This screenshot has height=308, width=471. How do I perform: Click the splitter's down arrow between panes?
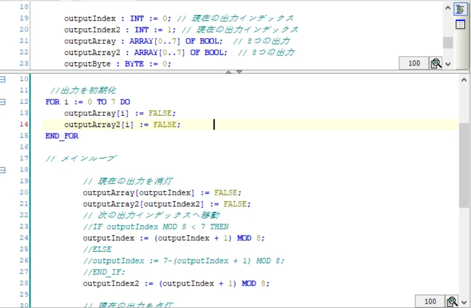(x=239, y=72)
